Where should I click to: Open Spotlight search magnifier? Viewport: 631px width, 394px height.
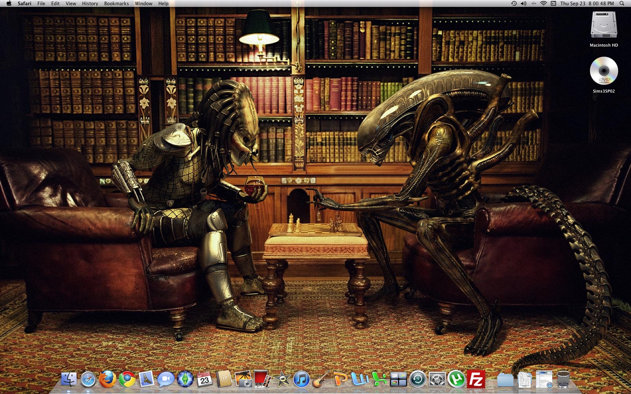coord(621,4)
